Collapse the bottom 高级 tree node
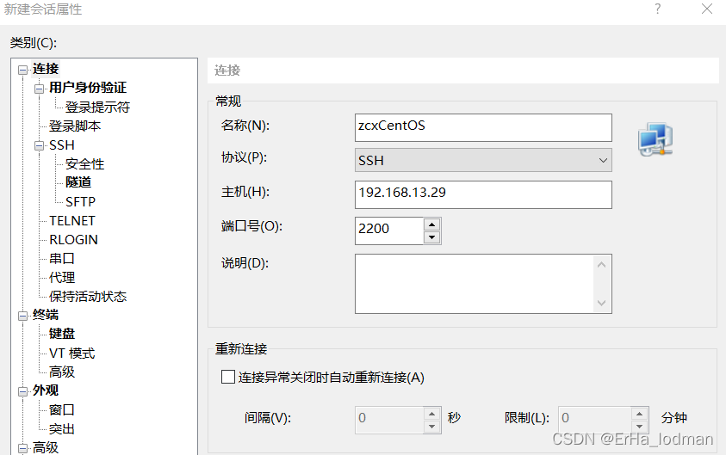This screenshot has height=455, width=726. 22,448
